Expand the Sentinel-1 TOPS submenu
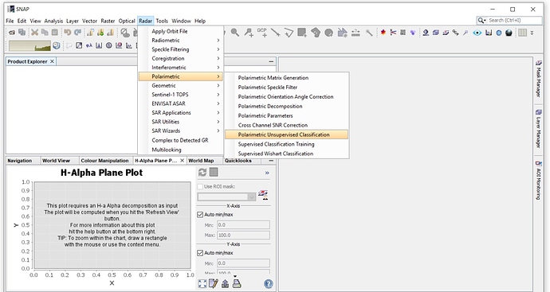Screen dimensions: 550x292 181,95
